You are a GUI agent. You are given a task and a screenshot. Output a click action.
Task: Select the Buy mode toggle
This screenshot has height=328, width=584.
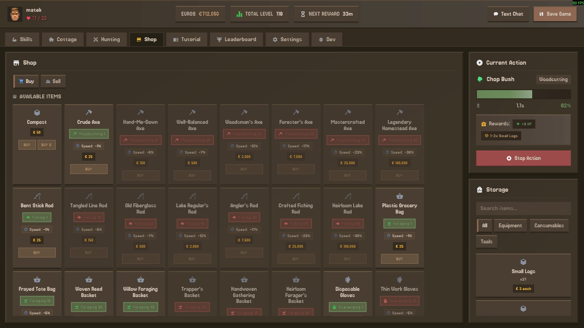(26, 82)
